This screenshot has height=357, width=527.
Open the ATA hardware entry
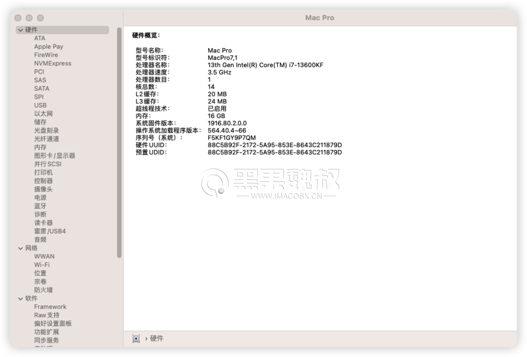pyautogui.click(x=40, y=39)
